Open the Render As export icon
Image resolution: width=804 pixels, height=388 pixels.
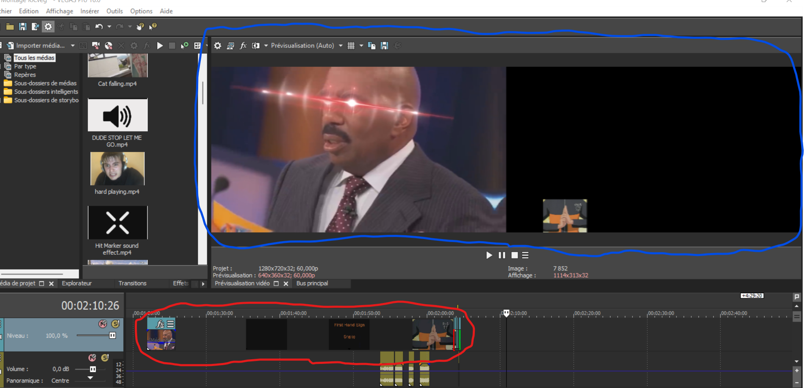pyautogui.click(x=35, y=27)
